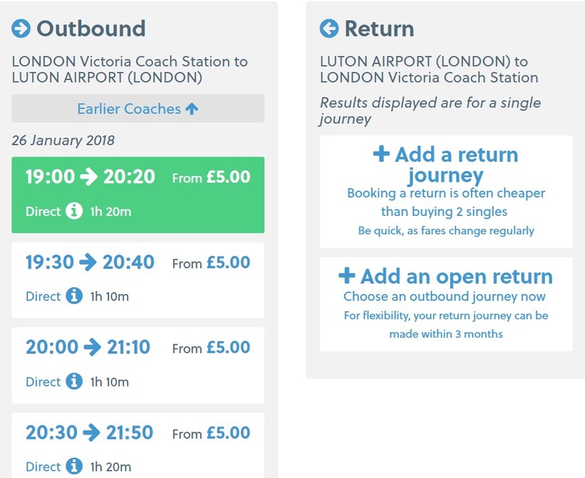This screenshot has height=478, width=585.
Task: Open info icon for 19:30 coach
Action: tap(74, 296)
